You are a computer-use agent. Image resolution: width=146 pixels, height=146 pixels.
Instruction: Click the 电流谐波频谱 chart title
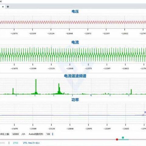click(x=75, y=76)
